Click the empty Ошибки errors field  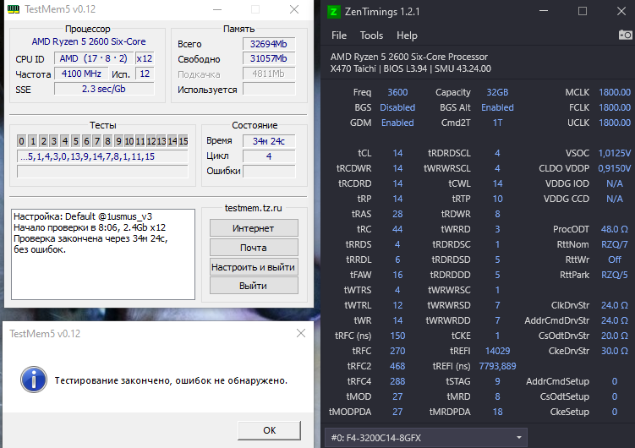(269, 172)
